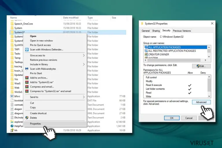The image size is (222, 148).
Task: Click the Web folder icon
Action: [x=12, y=88]
